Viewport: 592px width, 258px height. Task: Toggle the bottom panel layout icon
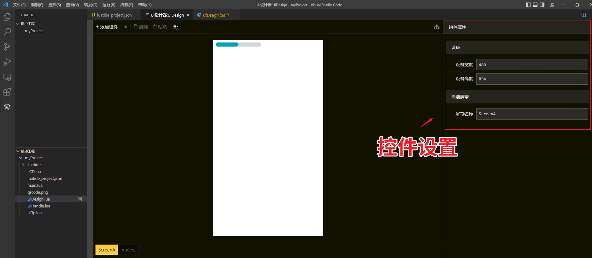[x=535, y=5]
